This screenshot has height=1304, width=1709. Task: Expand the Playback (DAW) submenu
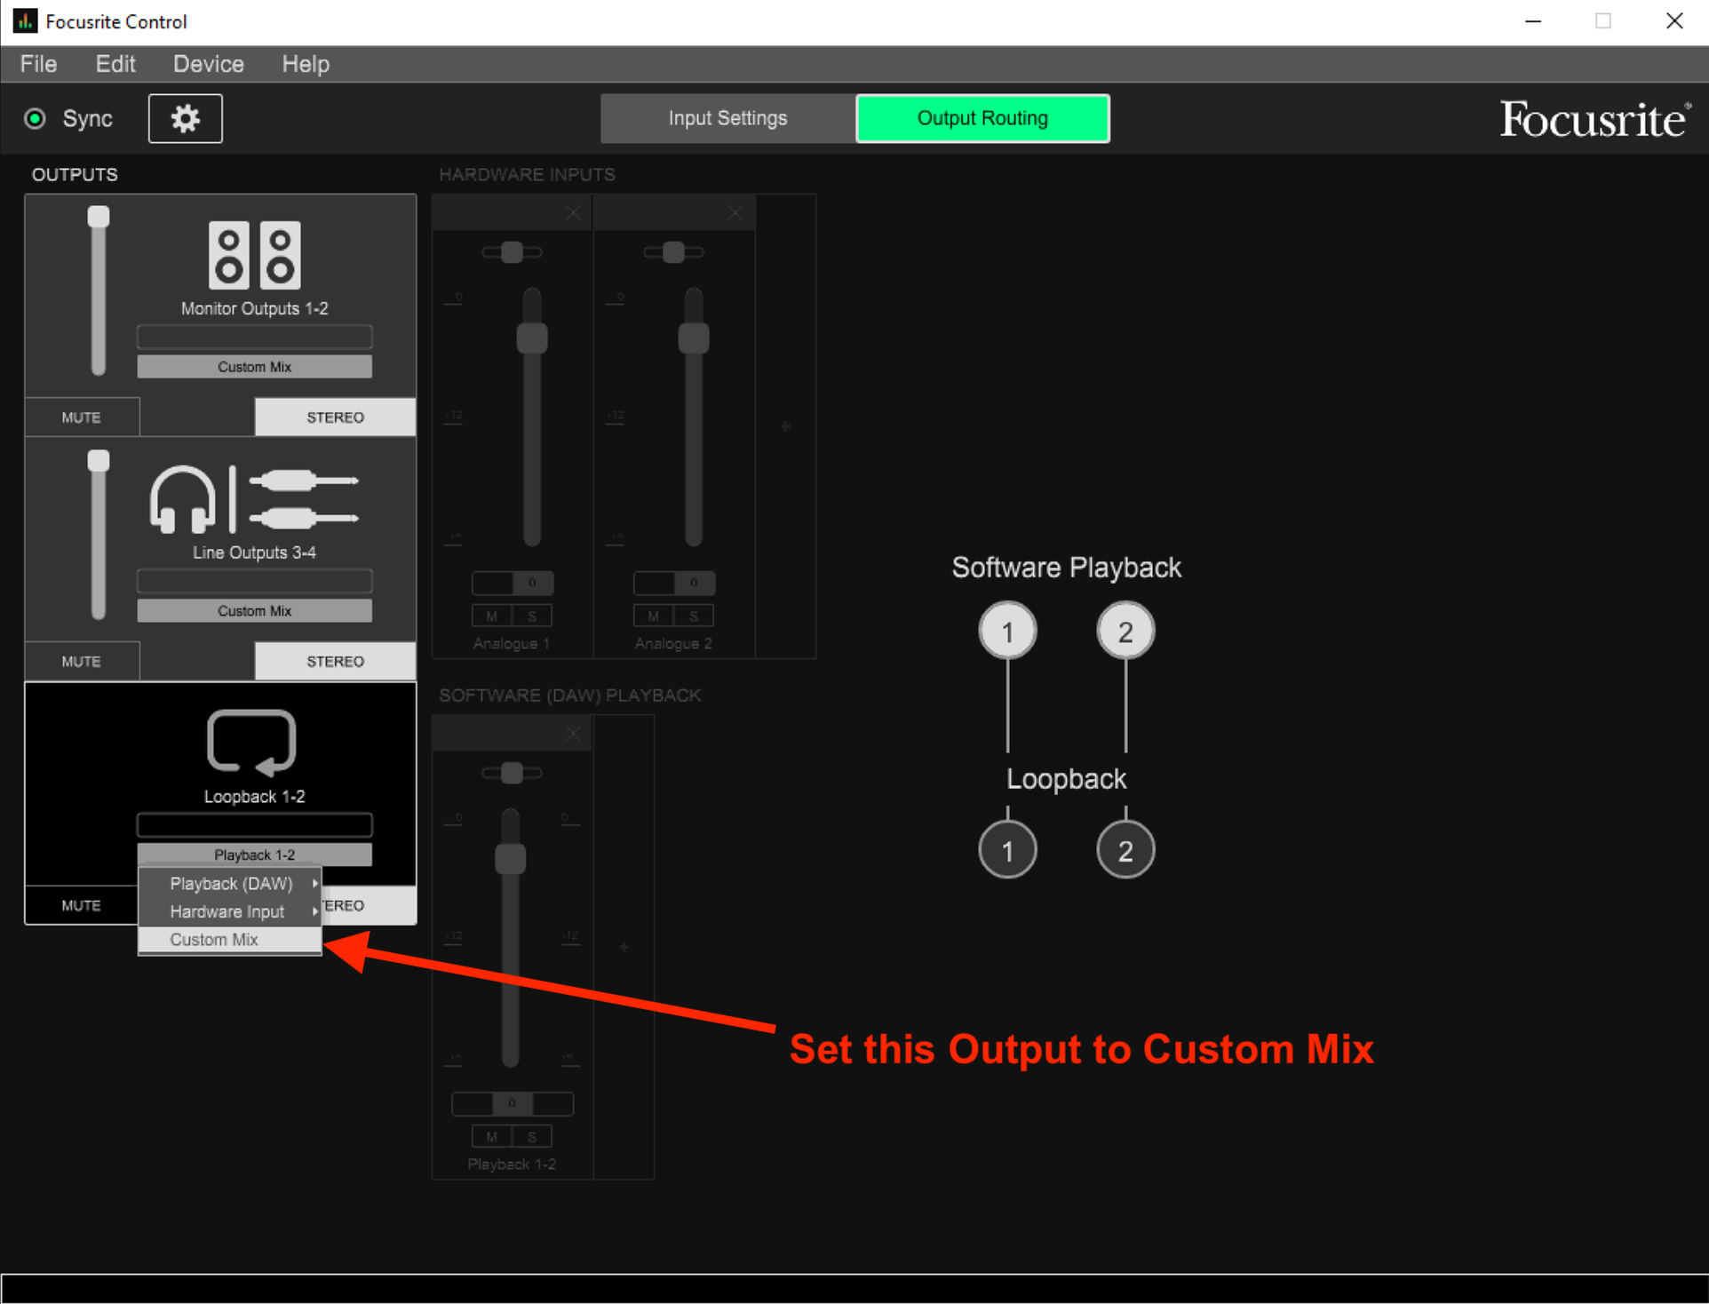(x=231, y=883)
